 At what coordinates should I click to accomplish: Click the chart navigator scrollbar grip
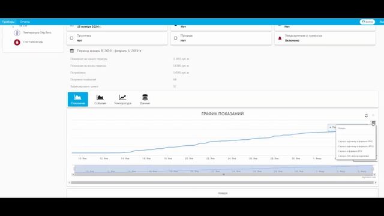point(223,175)
